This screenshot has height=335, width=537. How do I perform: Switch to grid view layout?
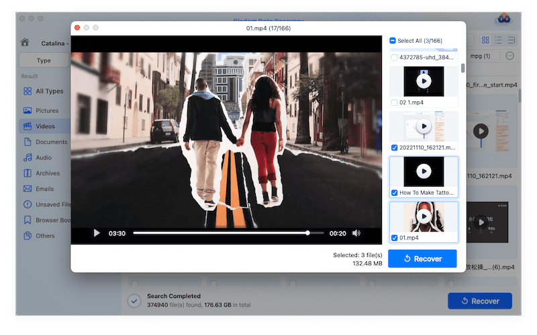[499, 41]
